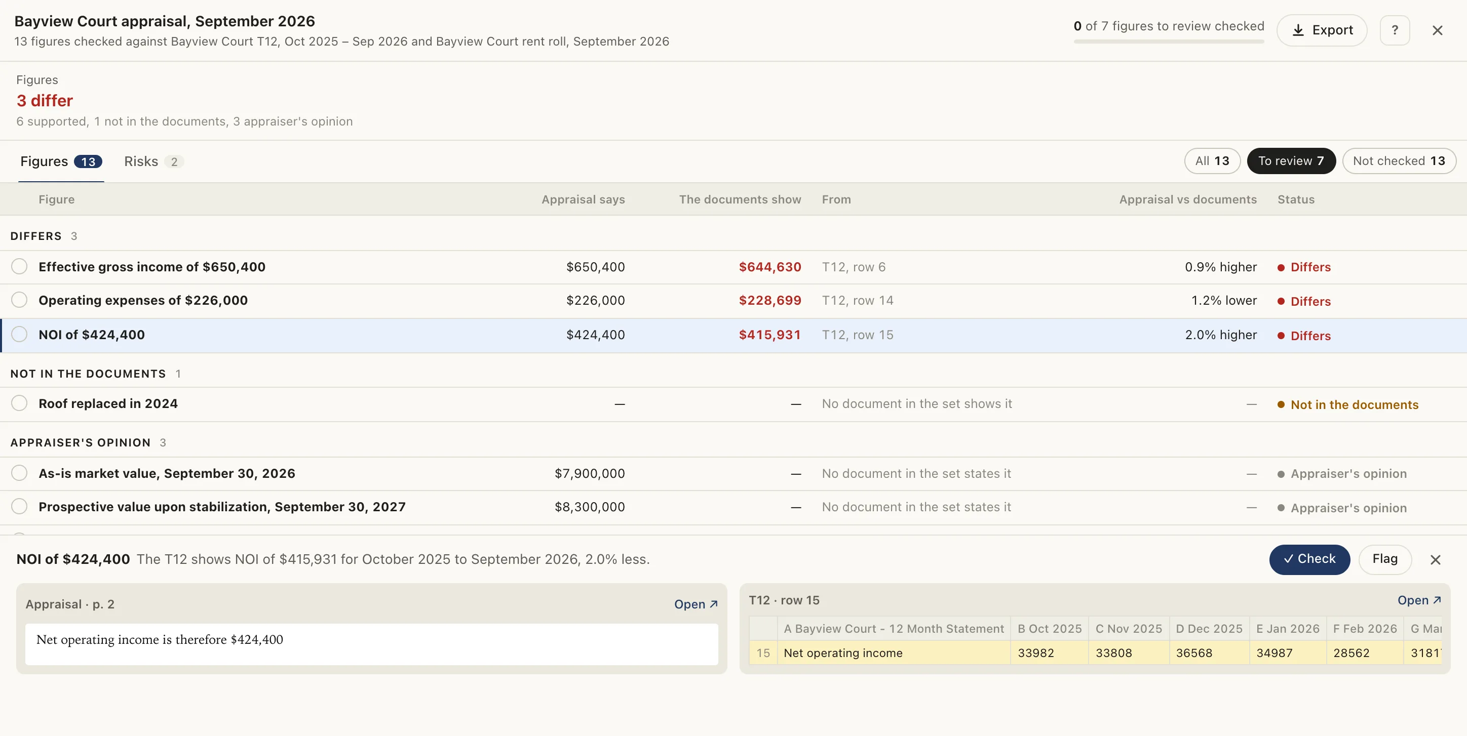Click the 'Appraisal says' column header
The image size is (1467, 736).
tap(583, 199)
